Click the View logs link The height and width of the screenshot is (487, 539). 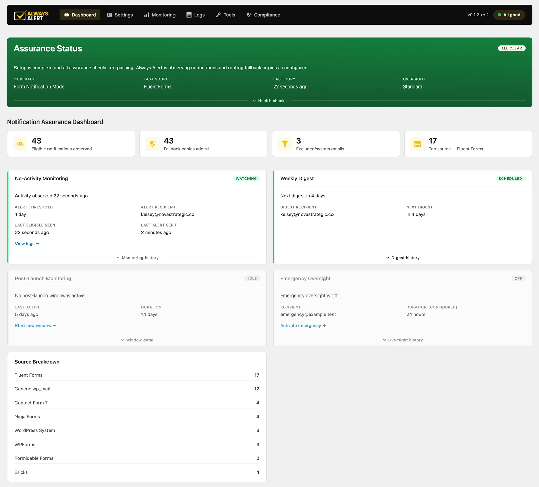[27, 244]
